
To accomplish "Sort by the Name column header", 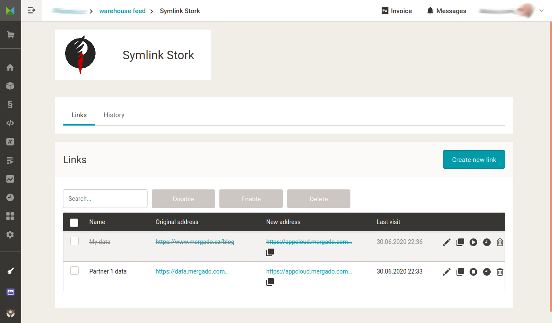I will click(97, 222).
